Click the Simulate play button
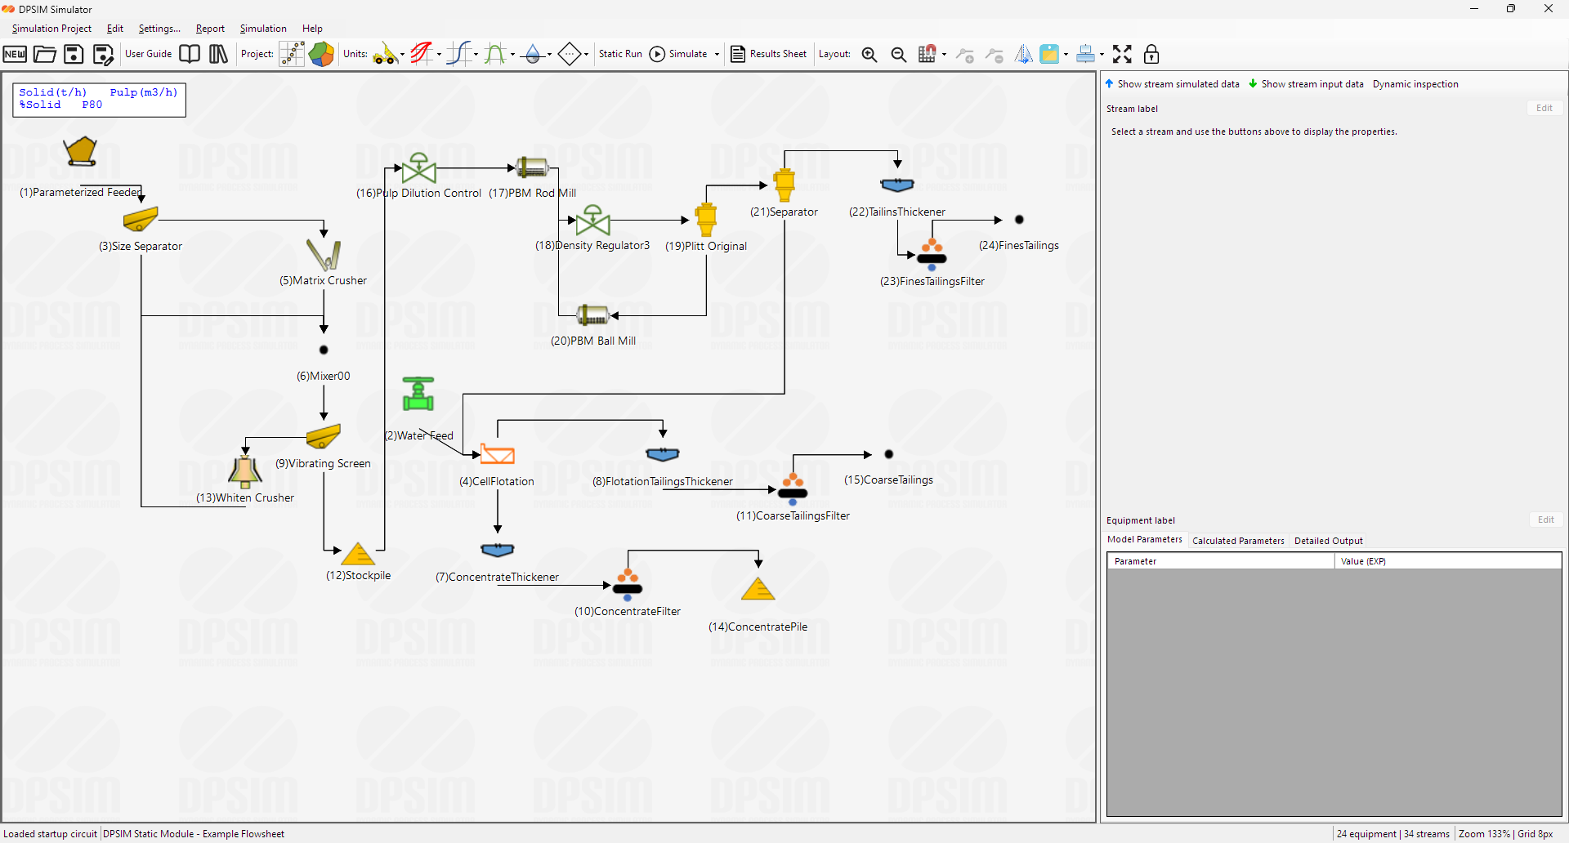The height and width of the screenshot is (843, 1569). (x=678, y=54)
